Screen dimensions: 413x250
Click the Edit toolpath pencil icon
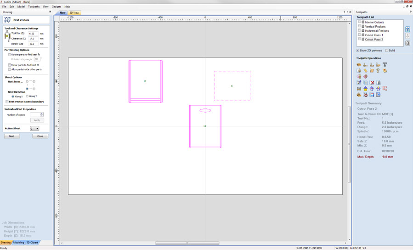pyautogui.click(x=359, y=82)
